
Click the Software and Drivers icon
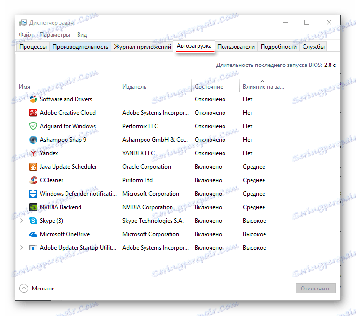(x=33, y=99)
